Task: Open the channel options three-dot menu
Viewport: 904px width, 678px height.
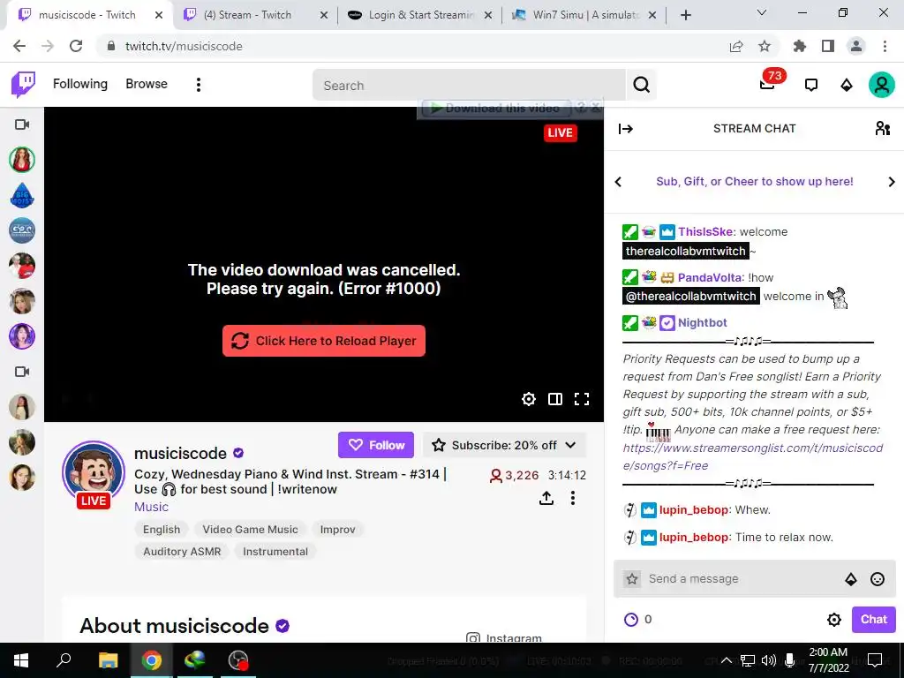Action: click(572, 498)
